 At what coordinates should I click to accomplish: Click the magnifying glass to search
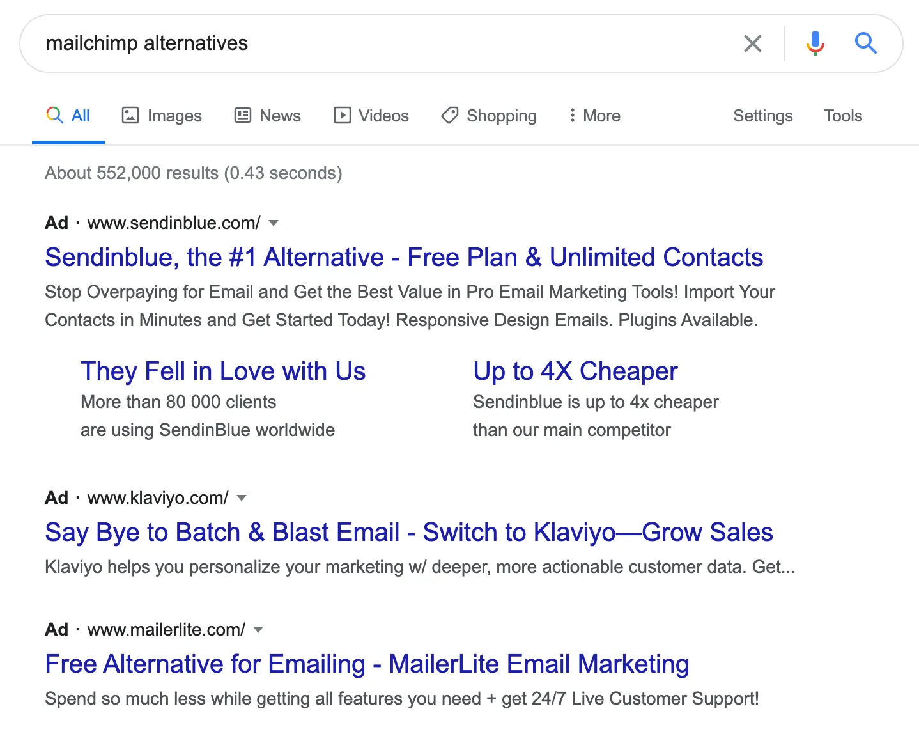click(866, 43)
